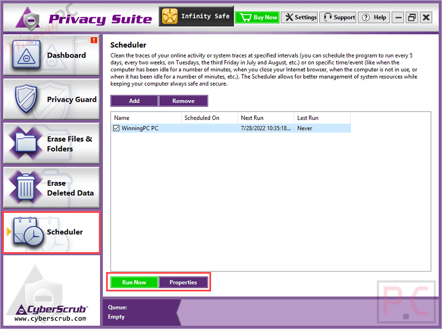The width and height of the screenshot is (442, 329).
Task: Click the red Alerts exclamation icon
Action: pyautogui.click(x=94, y=40)
